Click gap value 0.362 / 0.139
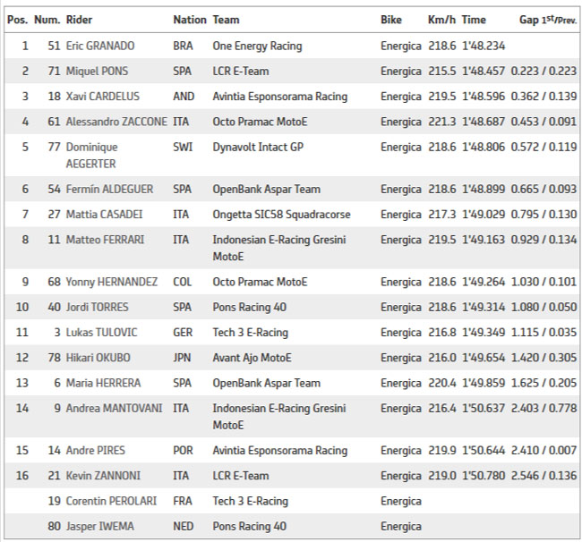Screen dimensions: 582x542 pos(543,97)
